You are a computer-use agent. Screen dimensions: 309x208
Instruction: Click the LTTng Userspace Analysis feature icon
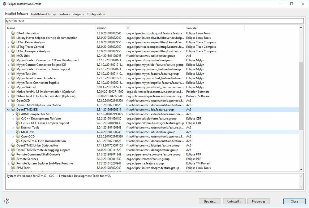coord(13,51)
